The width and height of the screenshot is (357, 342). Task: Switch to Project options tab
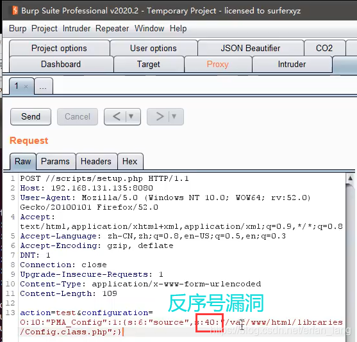pos(59,48)
